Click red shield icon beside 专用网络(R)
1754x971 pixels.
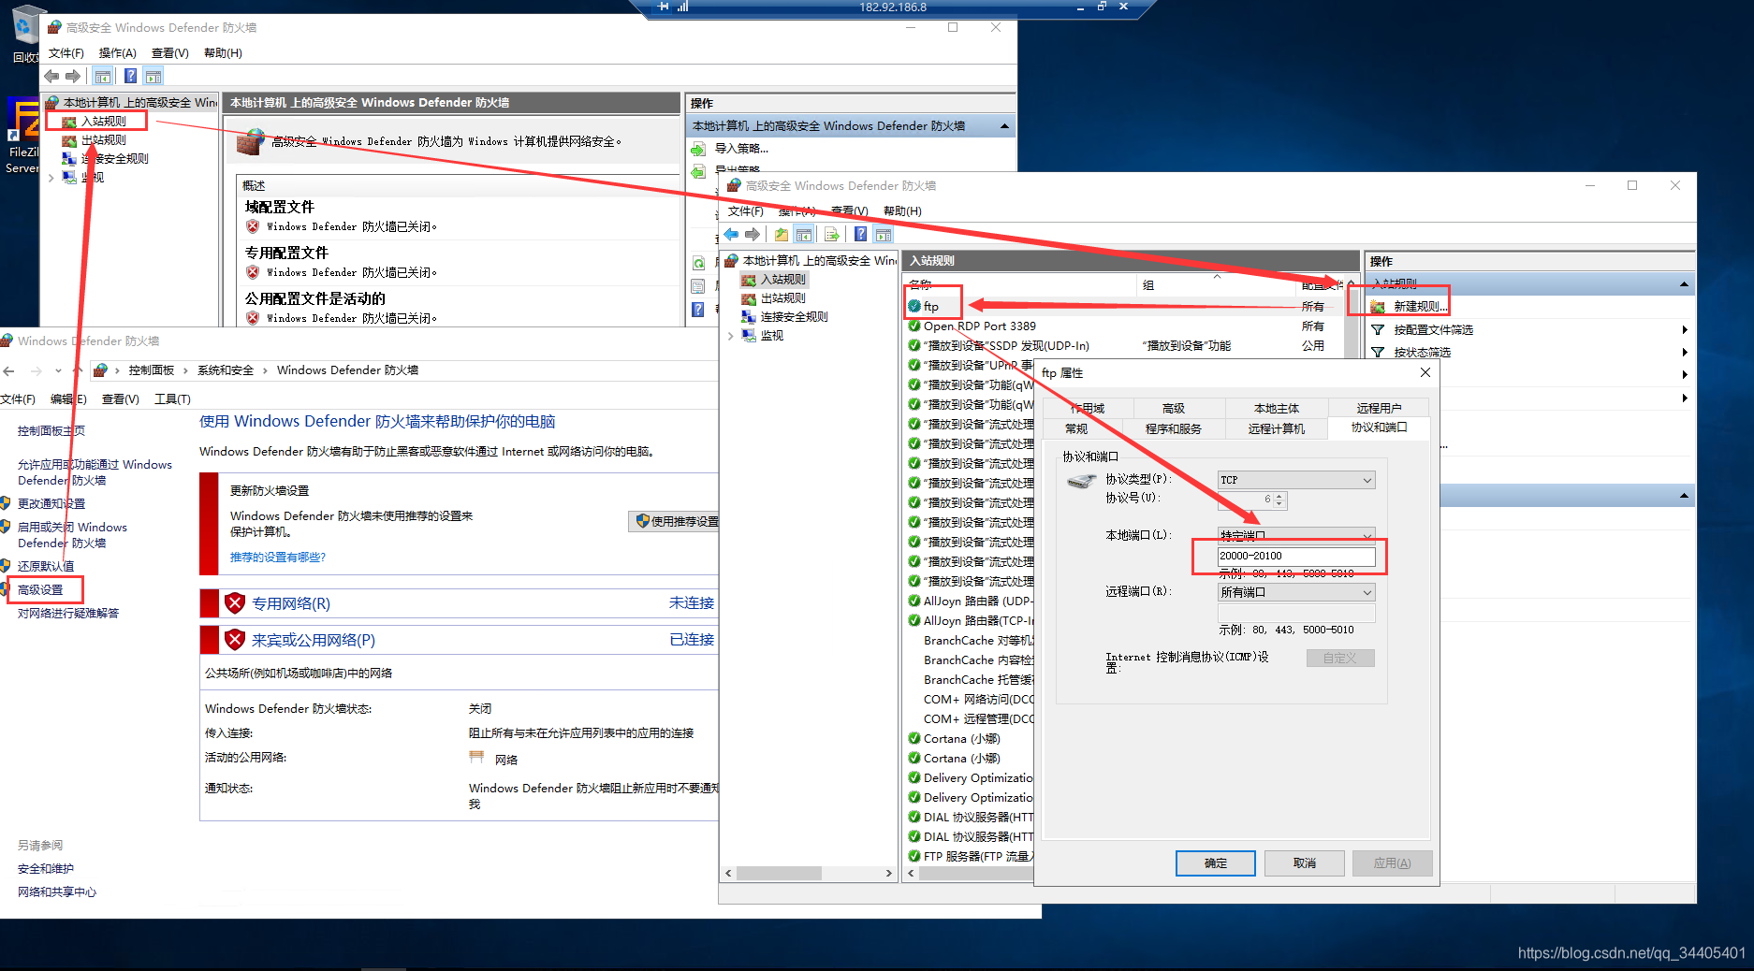tap(235, 603)
